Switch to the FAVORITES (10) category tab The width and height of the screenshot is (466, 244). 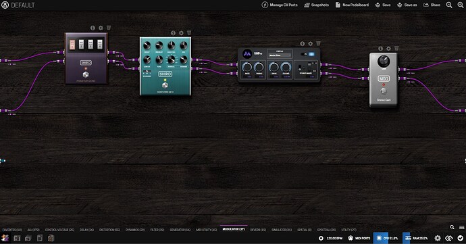tap(12, 230)
